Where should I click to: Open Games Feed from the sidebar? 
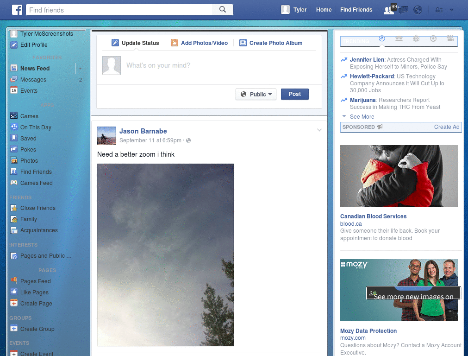(36, 183)
